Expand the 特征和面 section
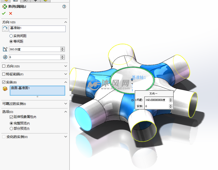Image resolution: width=218 pixels, height=170 pixels. 66,74
